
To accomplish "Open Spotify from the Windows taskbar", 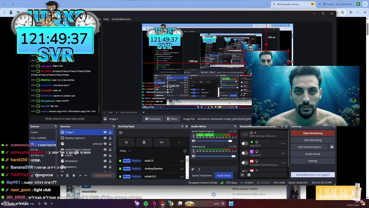I will 146,204.
